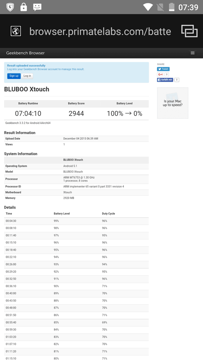Open the 'Is your Mac up to speed?' ad
Screen dimensions: 203x361
(173, 103)
